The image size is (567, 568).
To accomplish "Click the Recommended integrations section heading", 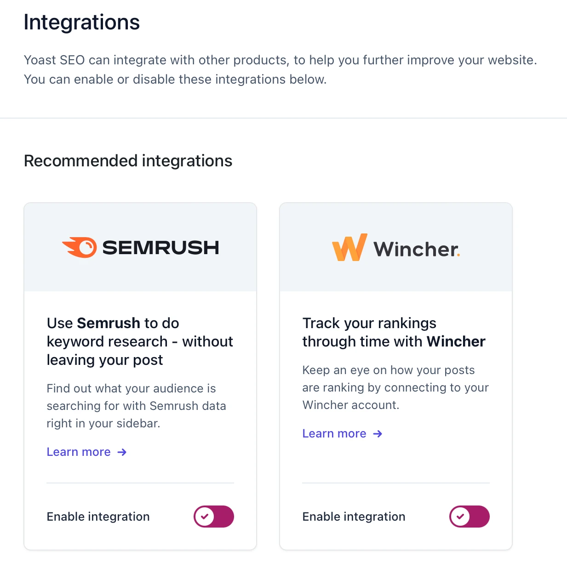I will pyautogui.click(x=128, y=161).
